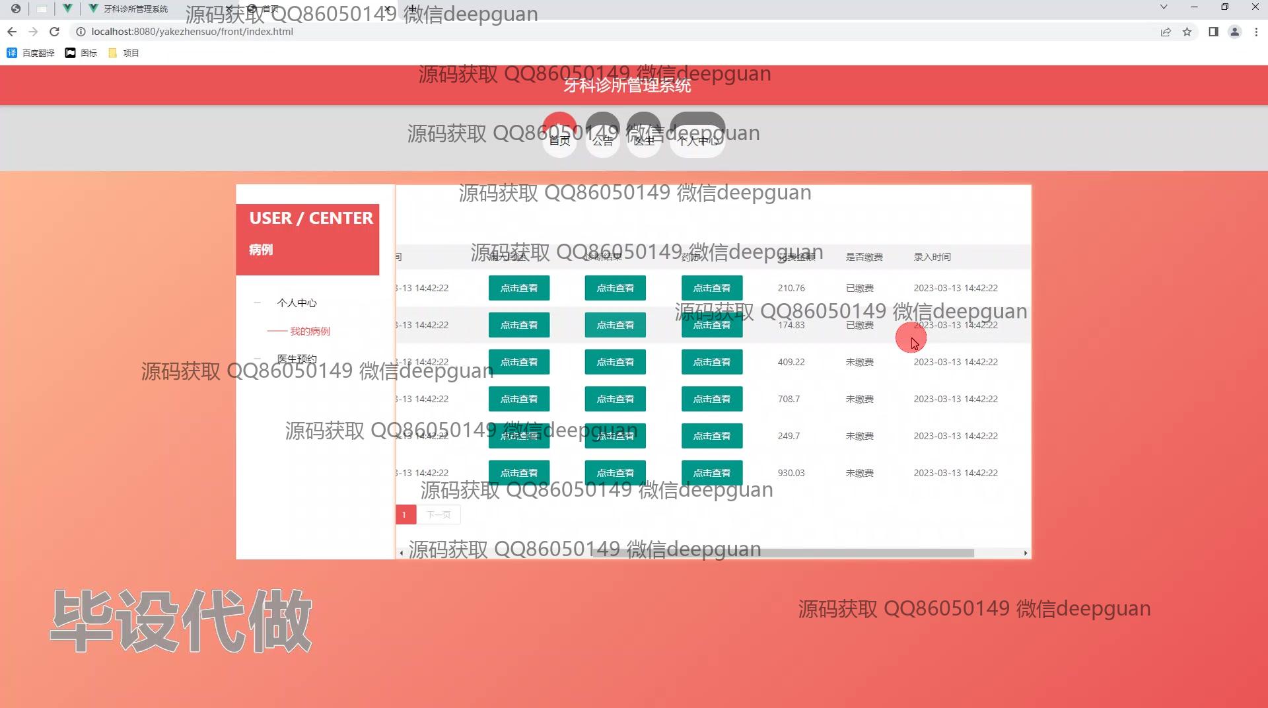Viewport: 1268px width, 708px height.
Task: View 诊断结果 button in the 930.03 row
Action: coord(616,473)
